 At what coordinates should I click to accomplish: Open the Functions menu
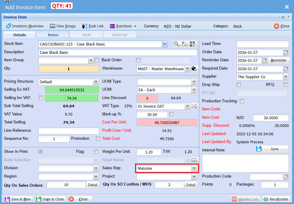(123, 26)
